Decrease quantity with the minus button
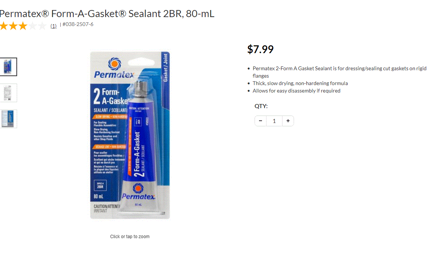Screen dimensions: 444x253 [261, 121]
